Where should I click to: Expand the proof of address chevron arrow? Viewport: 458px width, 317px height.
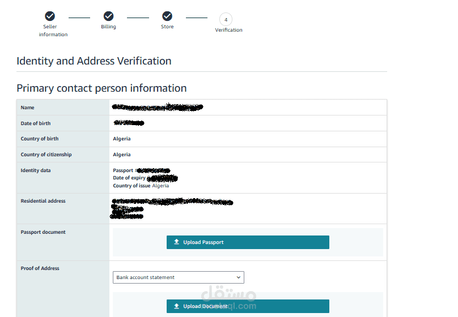(239, 277)
